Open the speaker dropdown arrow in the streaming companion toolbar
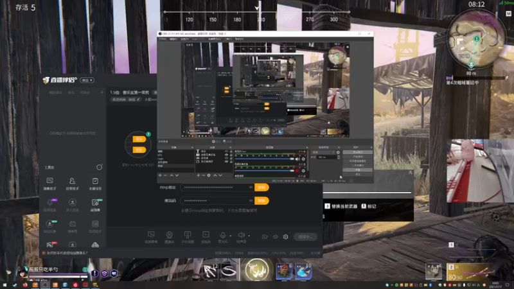This screenshot has width=514, height=289. tap(249, 236)
